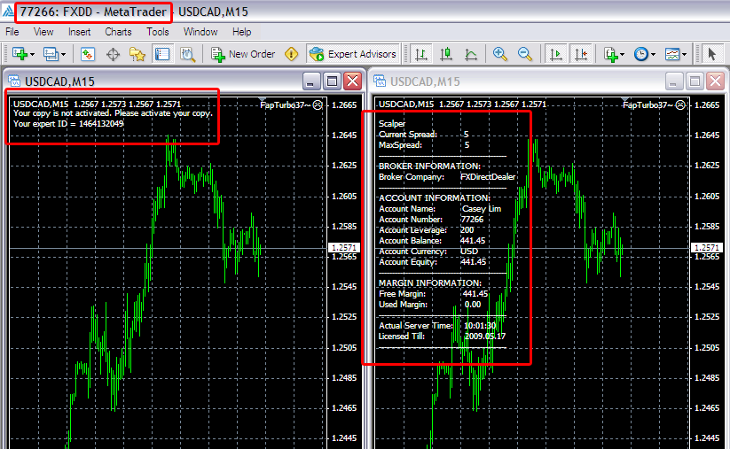Click the 'Account Leverage:' label
Image resolution: width=730 pixels, height=449 pixels.
coord(412,230)
